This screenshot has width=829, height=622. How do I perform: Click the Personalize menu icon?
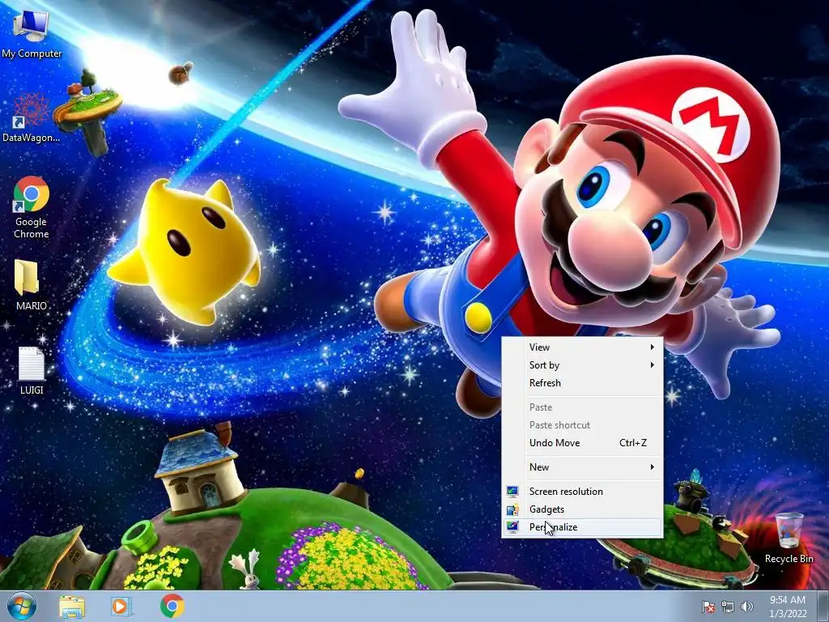[x=512, y=526]
